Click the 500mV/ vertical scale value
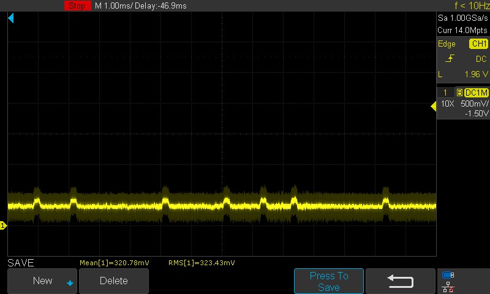Image resolution: width=490 pixels, height=294 pixels. point(474,104)
